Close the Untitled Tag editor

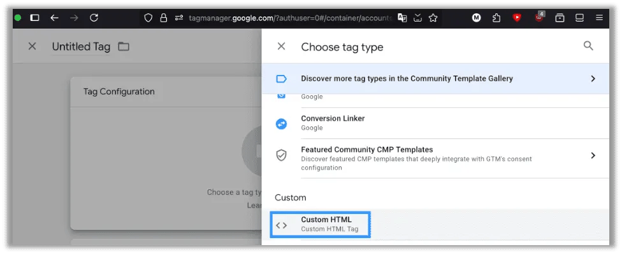click(x=32, y=46)
